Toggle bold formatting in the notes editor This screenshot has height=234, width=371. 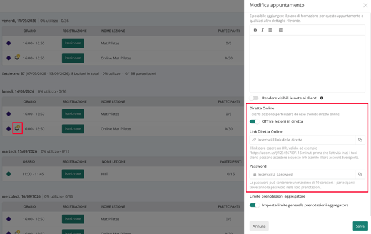pyautogui.click(x=255, y=30)
